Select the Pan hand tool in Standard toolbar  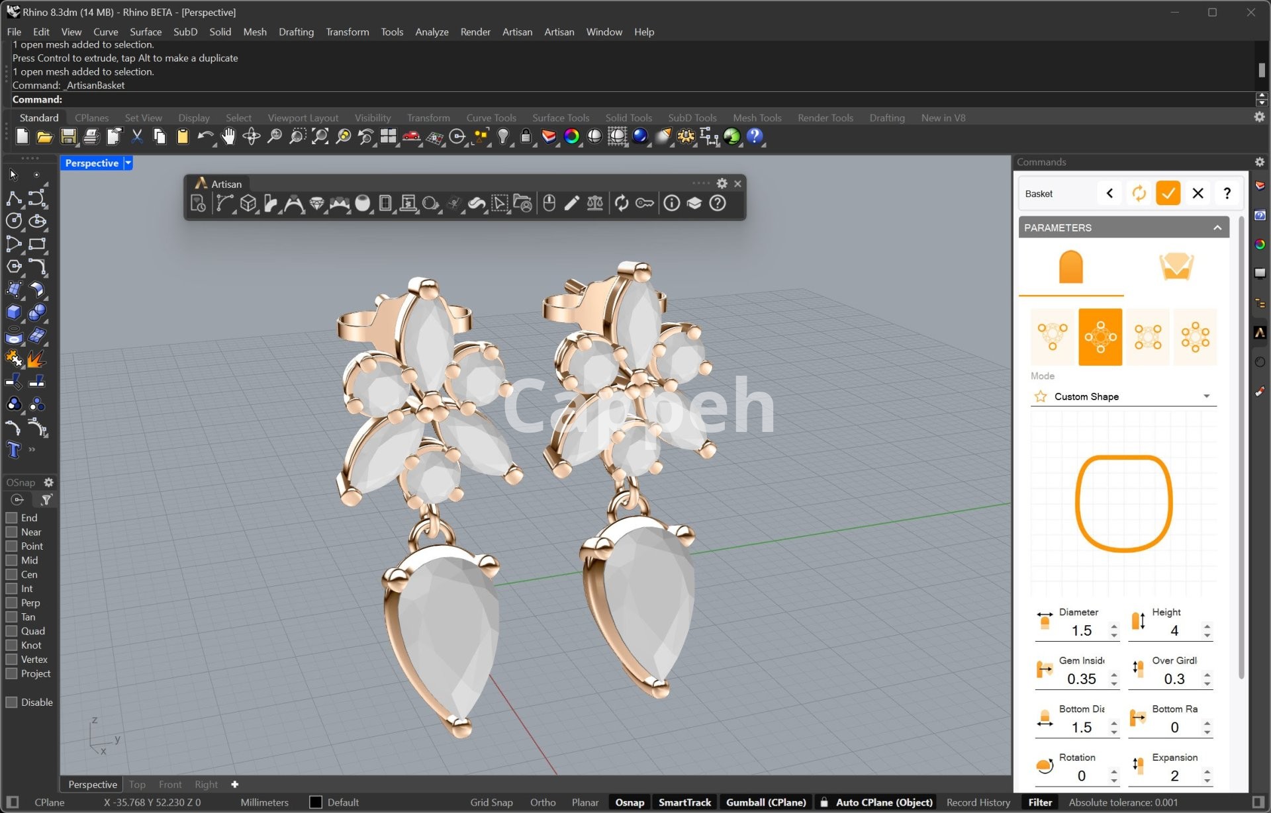(228, 137)
